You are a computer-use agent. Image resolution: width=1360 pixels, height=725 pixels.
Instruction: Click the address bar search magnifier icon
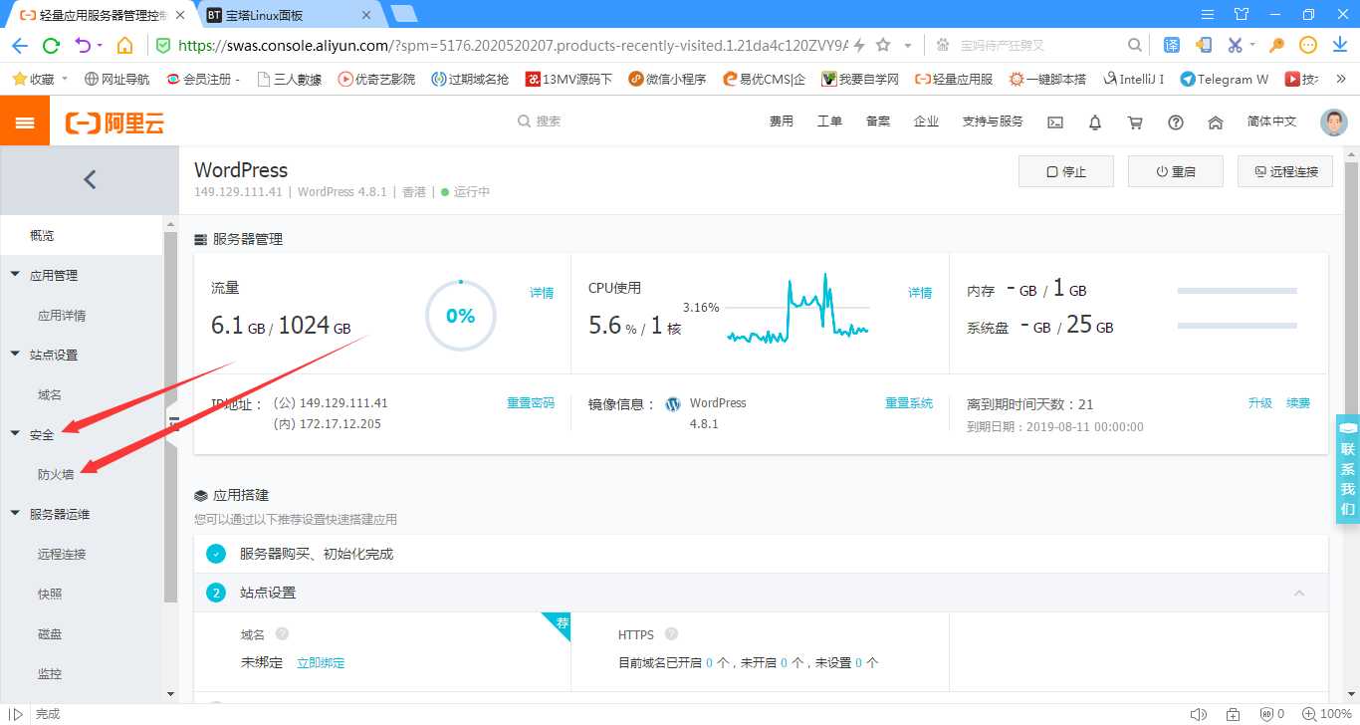click(x=1135, y=45)
